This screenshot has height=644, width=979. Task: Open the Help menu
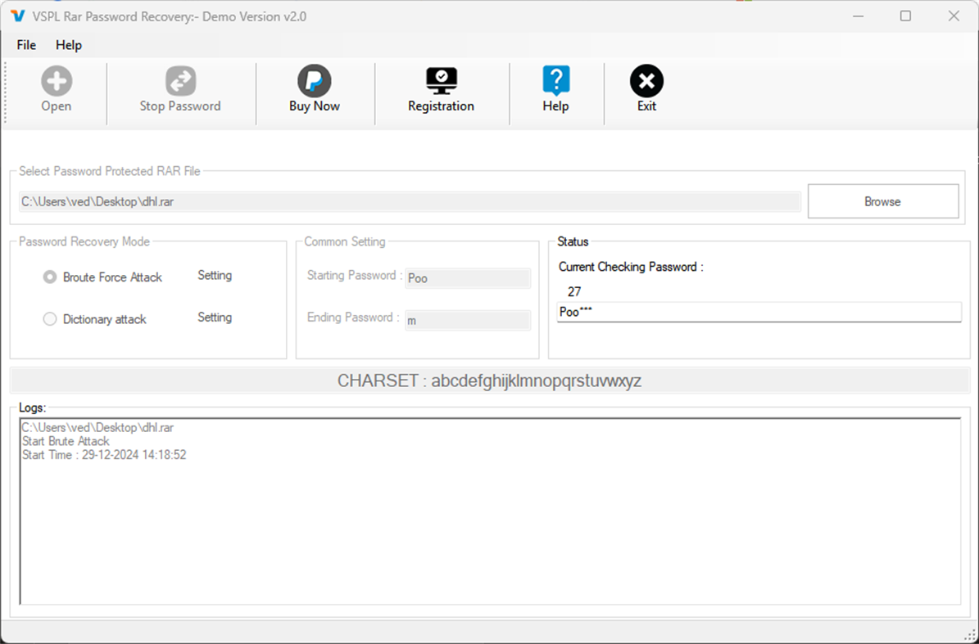(68, 45)
